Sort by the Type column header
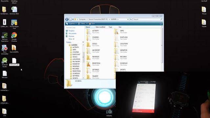Screen dimensions: 210x118 (113, 27)
